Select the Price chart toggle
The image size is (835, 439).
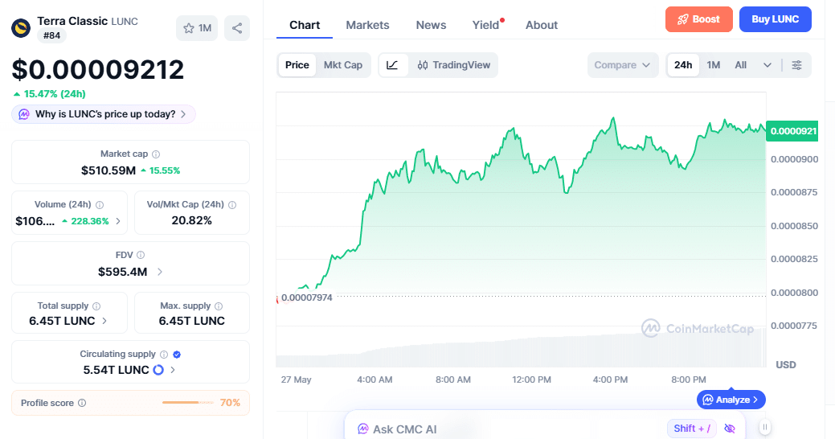(297, 65)
